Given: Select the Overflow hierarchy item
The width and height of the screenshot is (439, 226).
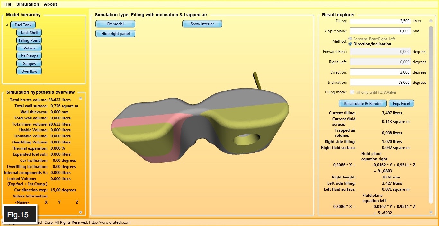Looking at the screenshot, I should (x=29, y=71).
